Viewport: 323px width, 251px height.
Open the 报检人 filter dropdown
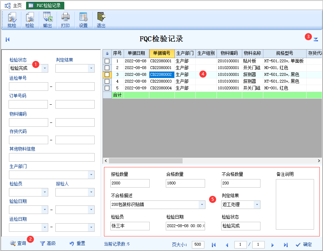coord(91,192)
